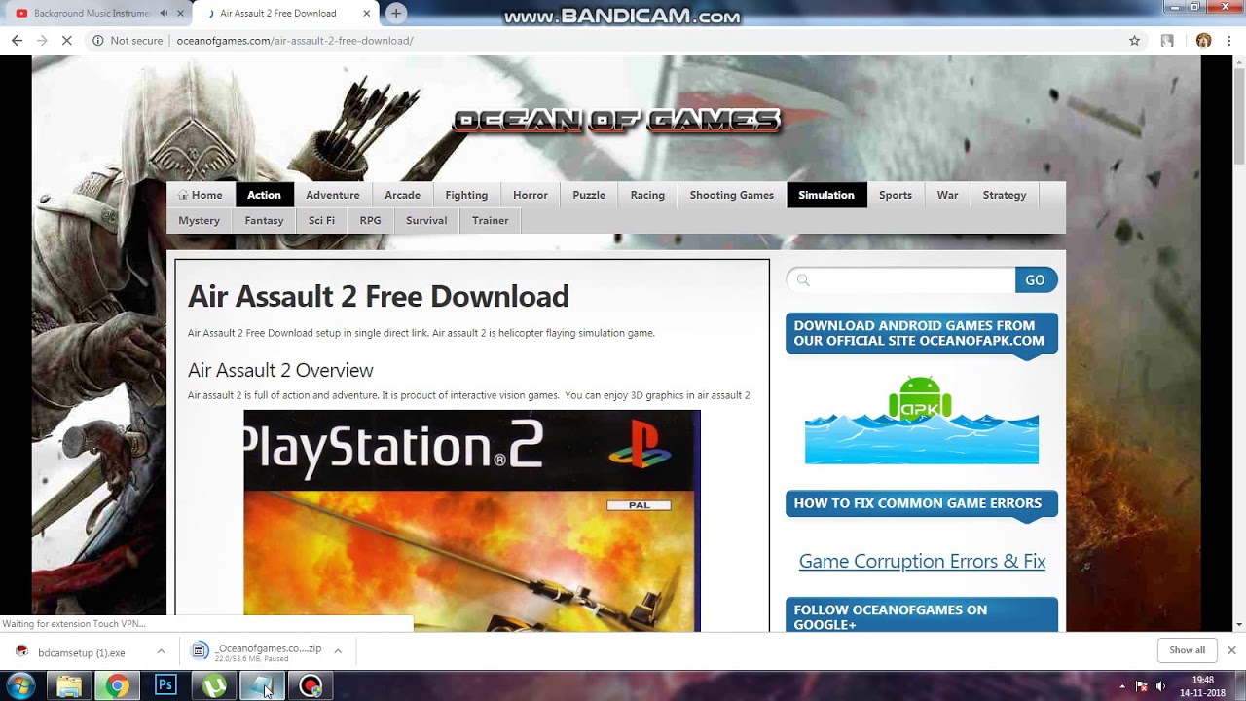Click Bandicam record icon in taskbar
Viewport: 1246px width, 701px height.
[311, 686]
